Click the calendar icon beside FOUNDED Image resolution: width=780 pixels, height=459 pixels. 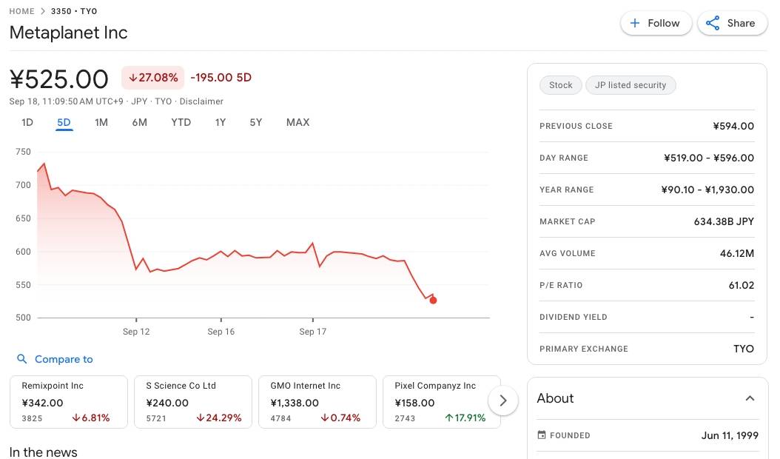tap(541, 435)
